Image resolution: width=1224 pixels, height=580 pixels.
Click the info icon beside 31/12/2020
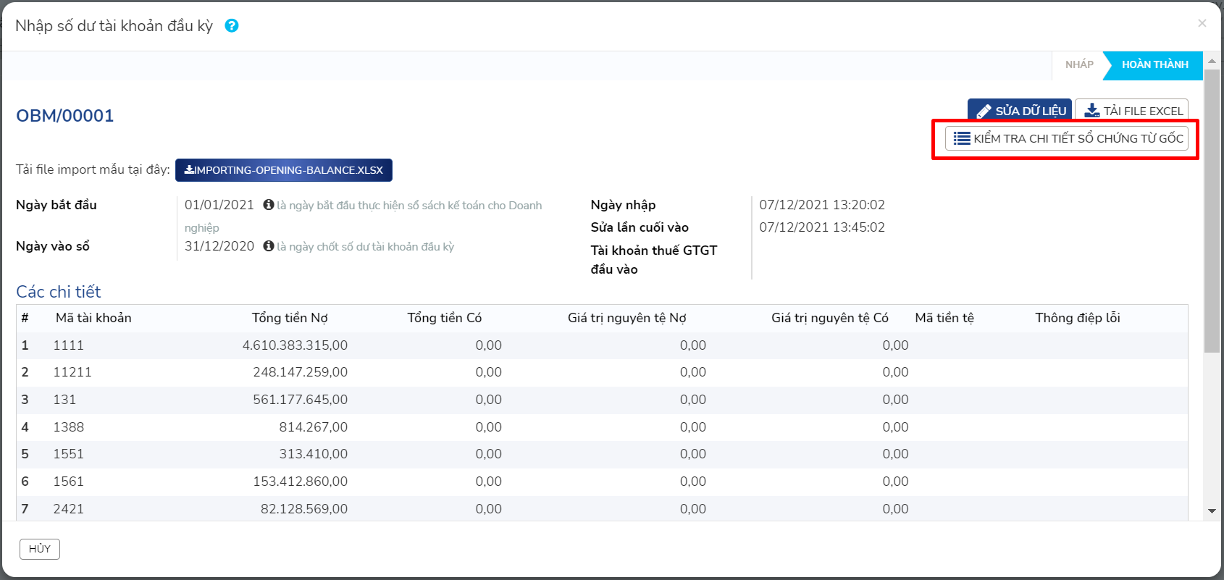[268, 246]
